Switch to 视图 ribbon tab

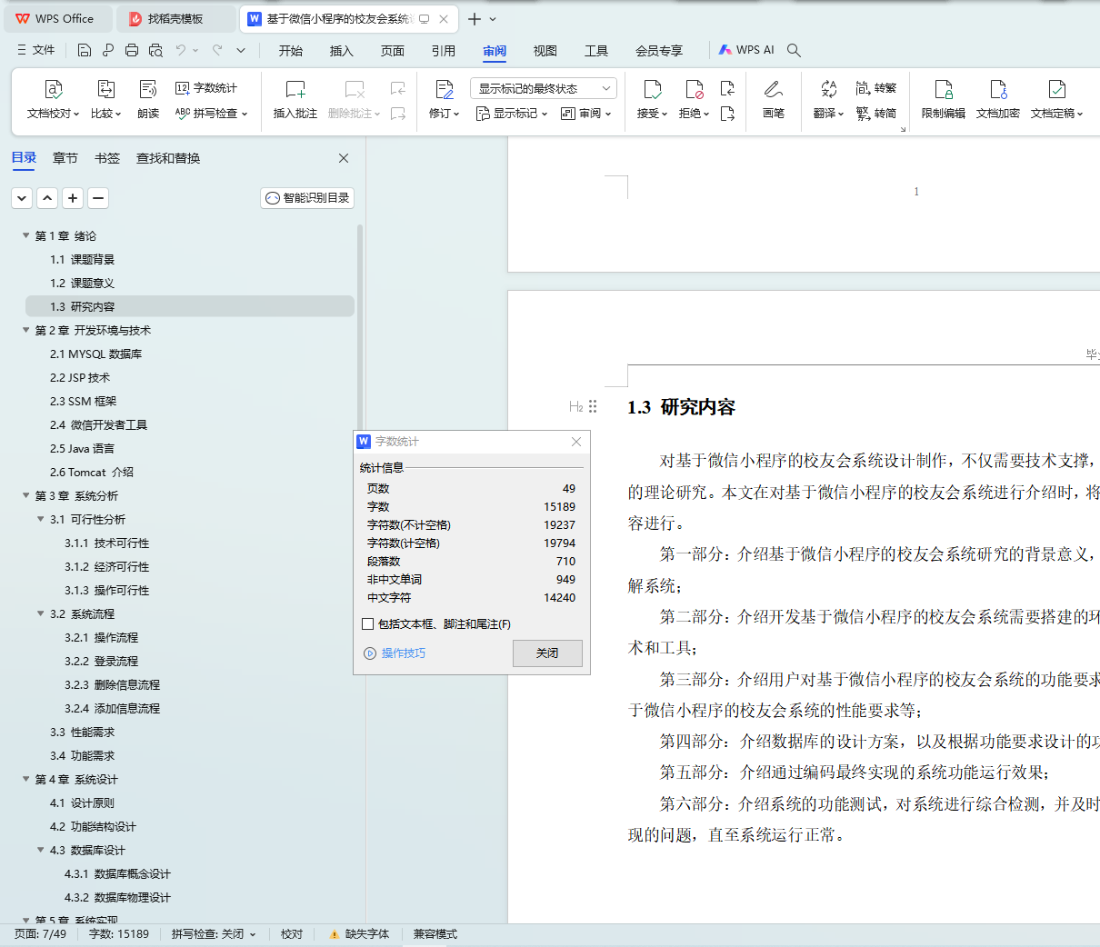coord(545,51)
